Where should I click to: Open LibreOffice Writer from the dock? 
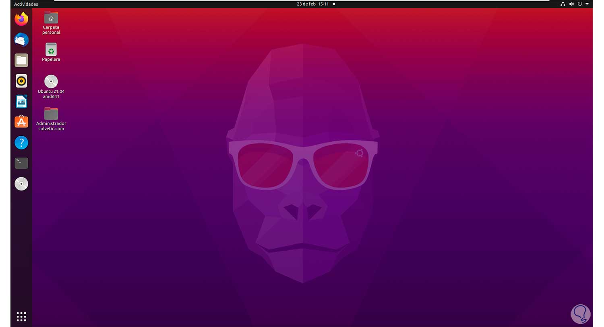21,102
